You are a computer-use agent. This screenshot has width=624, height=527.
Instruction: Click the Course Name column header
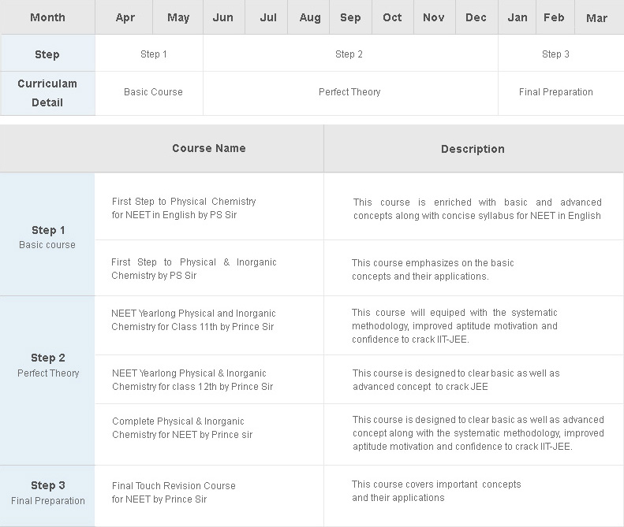(x=209, y=148)
